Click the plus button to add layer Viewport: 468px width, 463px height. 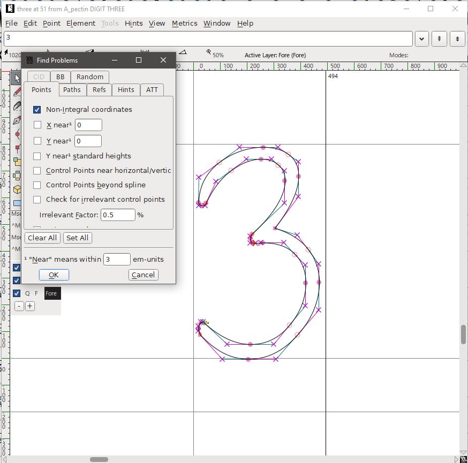30,306
